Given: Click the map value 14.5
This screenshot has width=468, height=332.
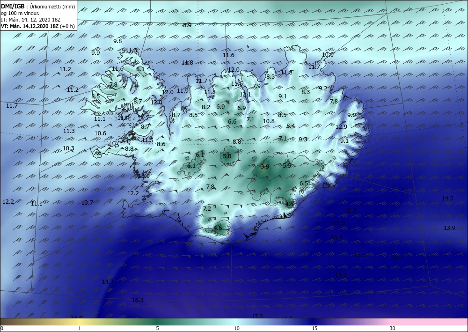Looking at the screenshot, I should [x=447, y=199].
